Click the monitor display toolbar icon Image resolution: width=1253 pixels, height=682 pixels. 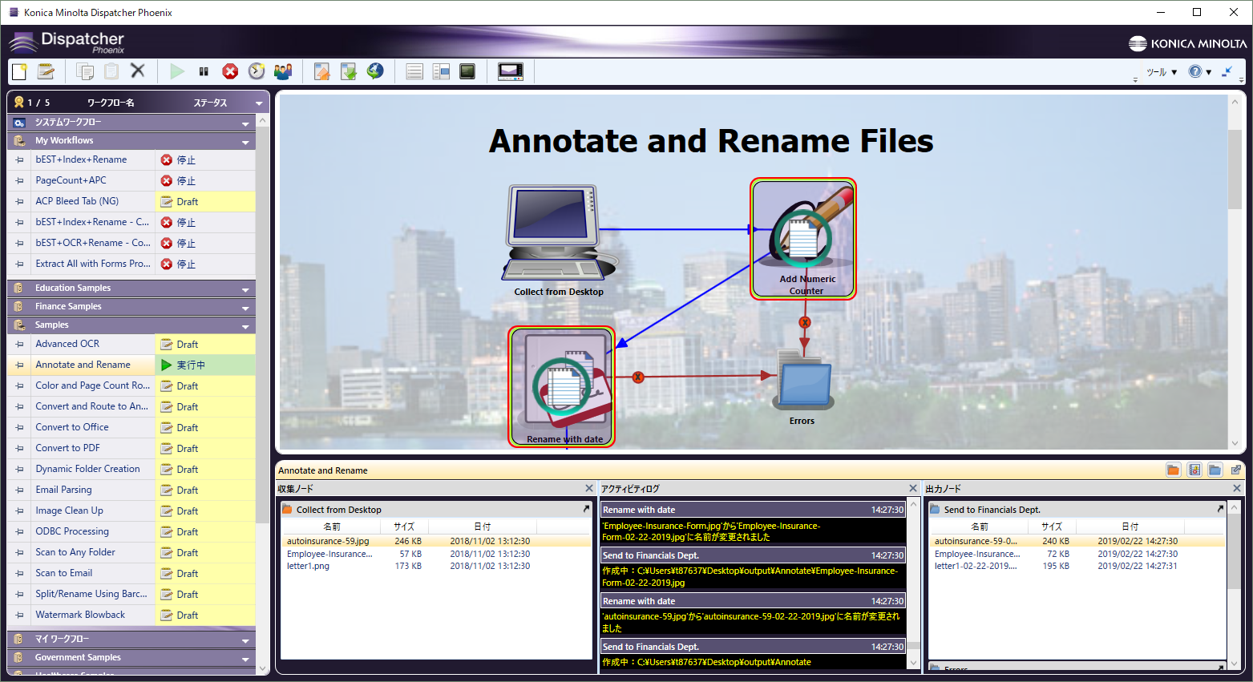coord(511,71)
